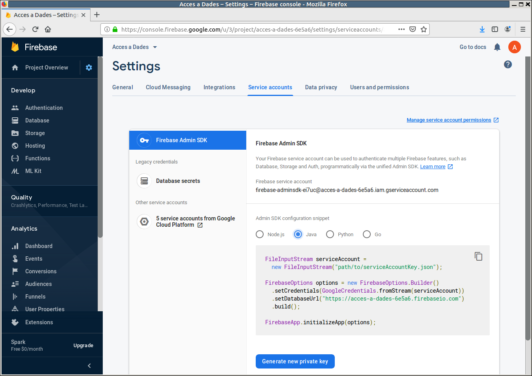Image resolution: width=532 pixels, height=376 pixels.
Task: Open Firebase Extensions from the sidebar
Action: point(39,322)
